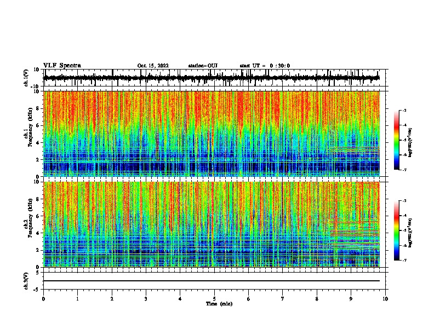
Task: Select the "Time (min)" axis label
Action: coord(219,304)
